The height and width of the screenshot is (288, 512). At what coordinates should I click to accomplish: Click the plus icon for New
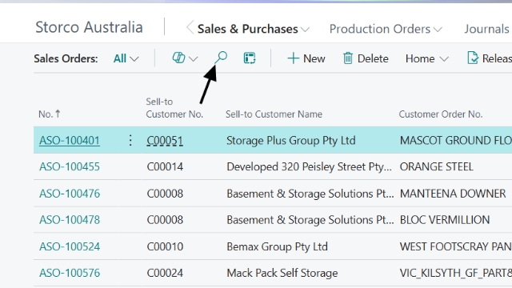293,58
